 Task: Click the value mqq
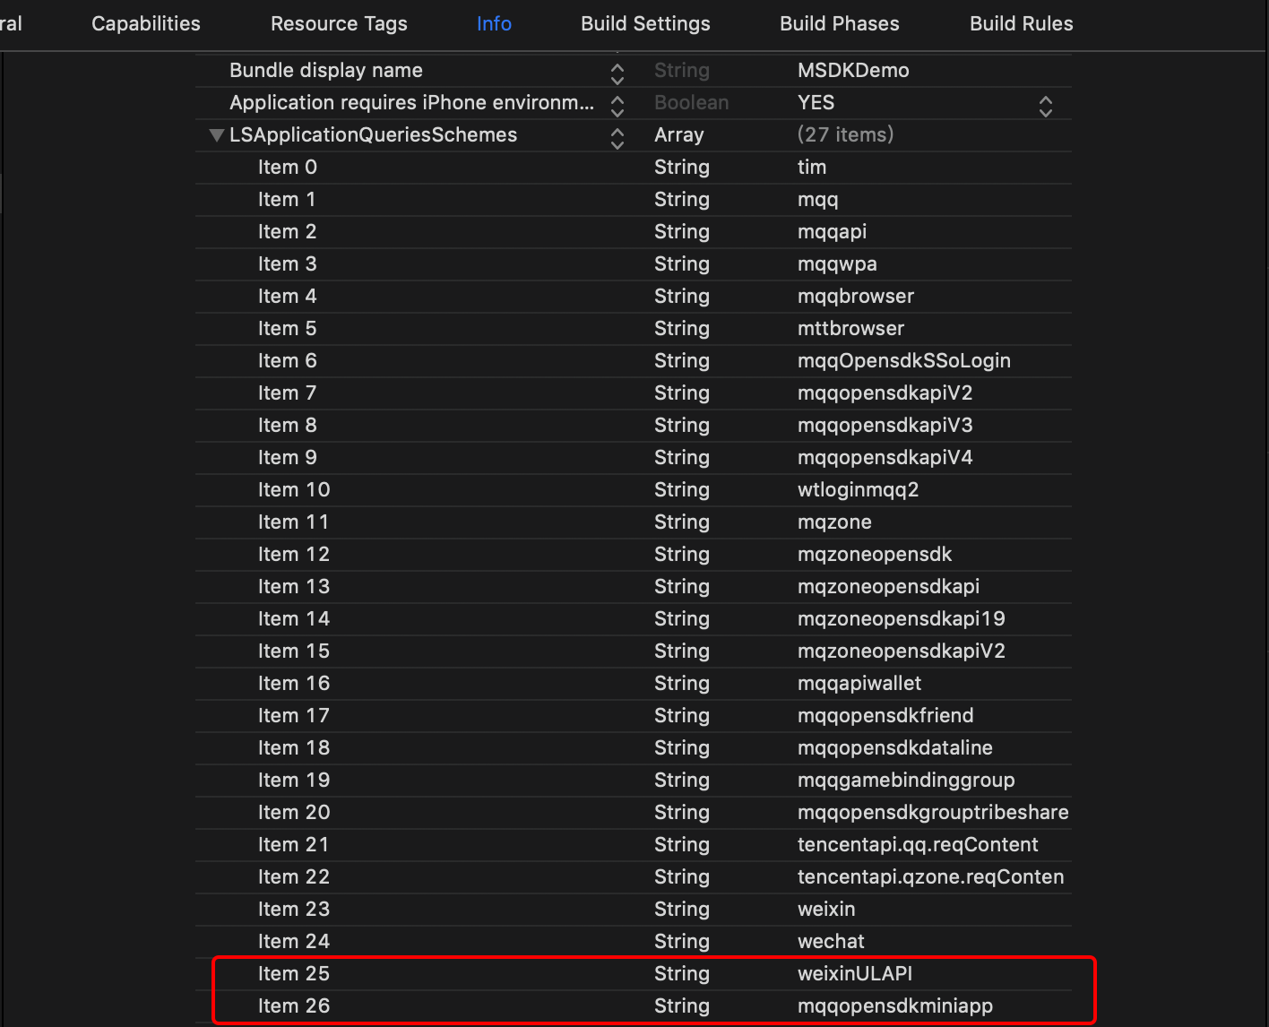(817, 200)
